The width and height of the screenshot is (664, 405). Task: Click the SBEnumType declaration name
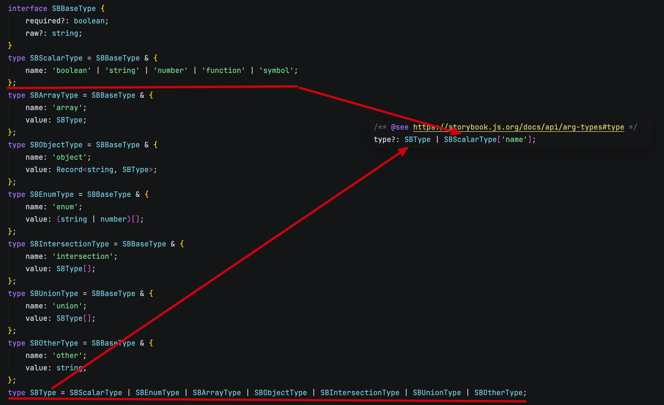(x=52, y=194)
